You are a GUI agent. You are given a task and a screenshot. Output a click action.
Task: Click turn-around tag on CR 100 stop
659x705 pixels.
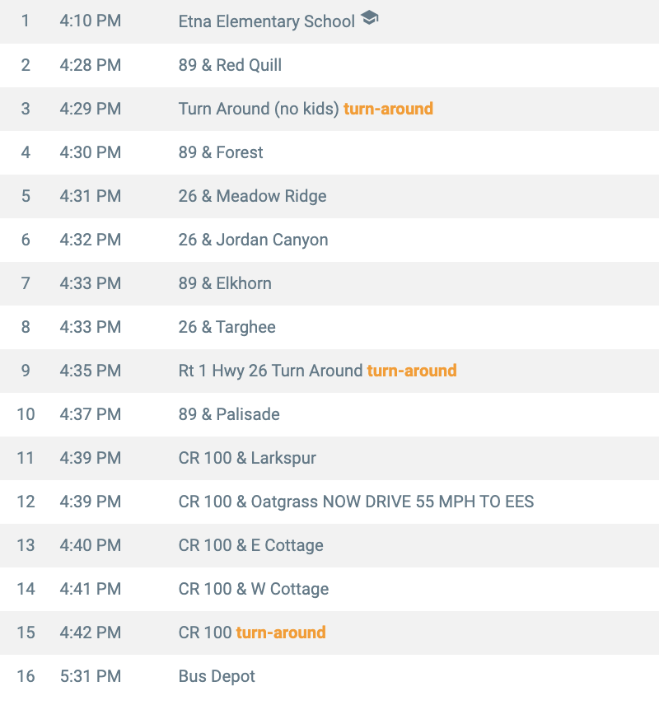[x=281, y=633]
